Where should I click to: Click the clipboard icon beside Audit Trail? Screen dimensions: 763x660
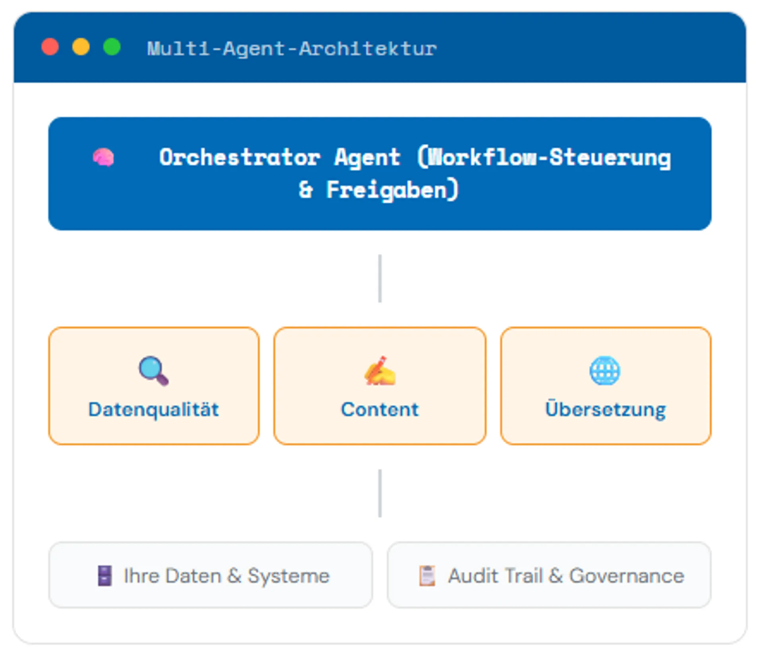[x=427, y=576]
